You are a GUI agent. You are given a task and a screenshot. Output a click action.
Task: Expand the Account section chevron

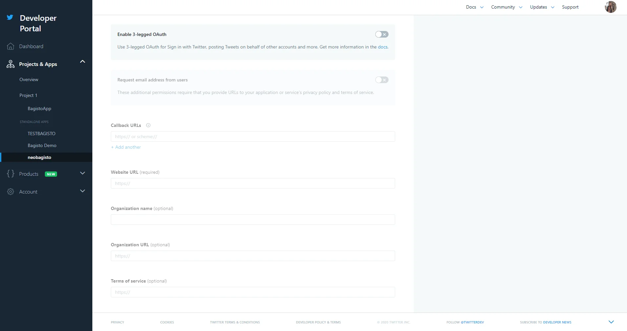click(82, 191)
